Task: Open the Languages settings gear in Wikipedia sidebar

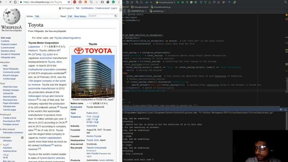Action: (22, 137)
